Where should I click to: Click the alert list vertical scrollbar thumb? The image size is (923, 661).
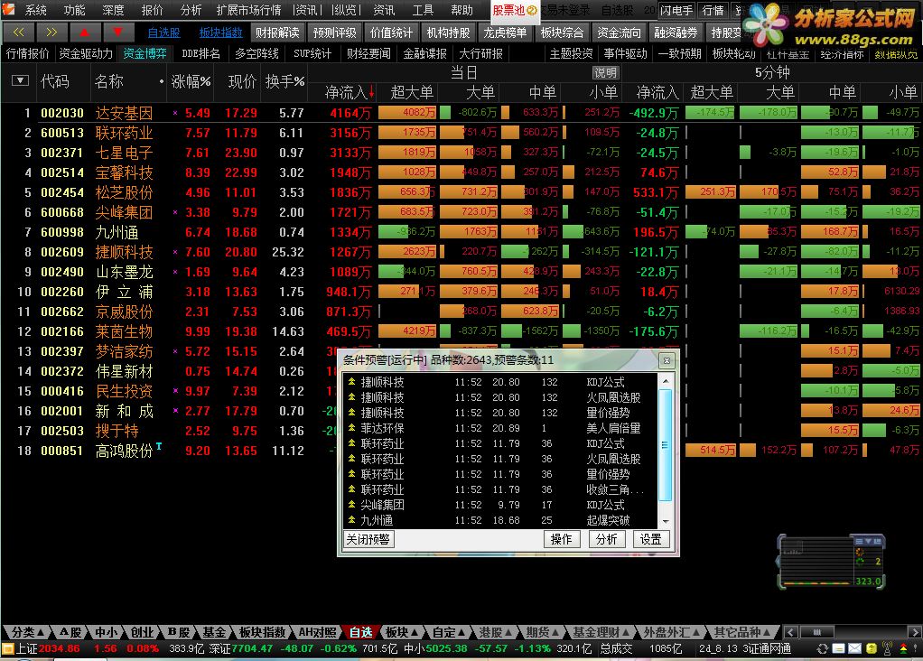tap(666, 445)
